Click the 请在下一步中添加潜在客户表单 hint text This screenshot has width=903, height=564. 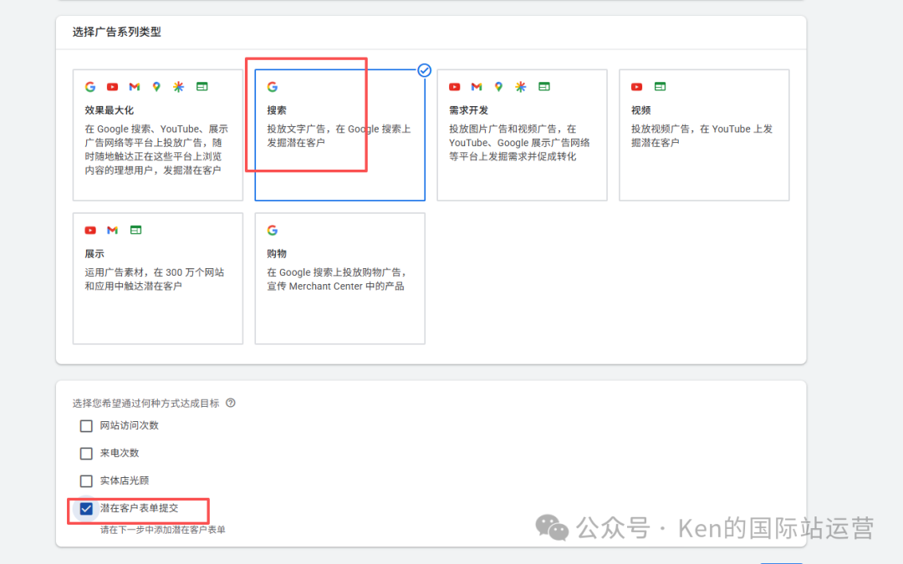pos(163,530)
